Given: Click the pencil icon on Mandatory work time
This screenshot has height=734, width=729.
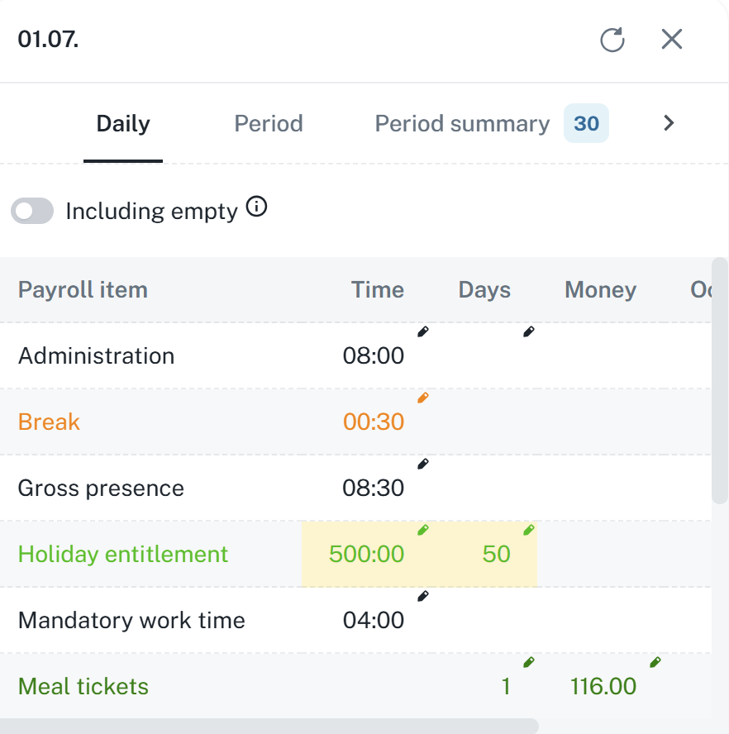Looking at the screenshot, I should click(423, 596).
